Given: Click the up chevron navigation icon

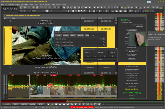Looking at the screenshot, I should [94, 8].
